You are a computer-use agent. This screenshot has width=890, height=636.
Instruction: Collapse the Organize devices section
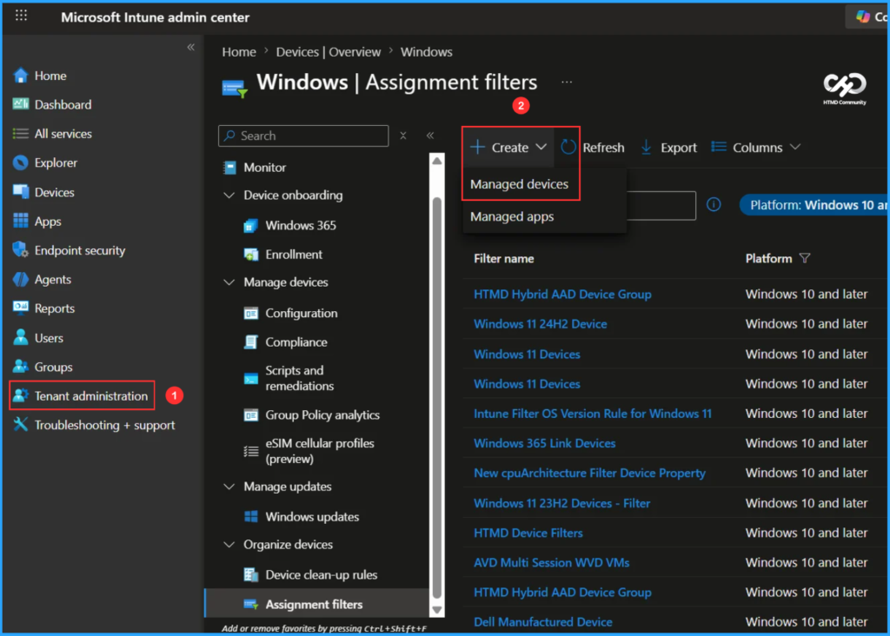229,544
